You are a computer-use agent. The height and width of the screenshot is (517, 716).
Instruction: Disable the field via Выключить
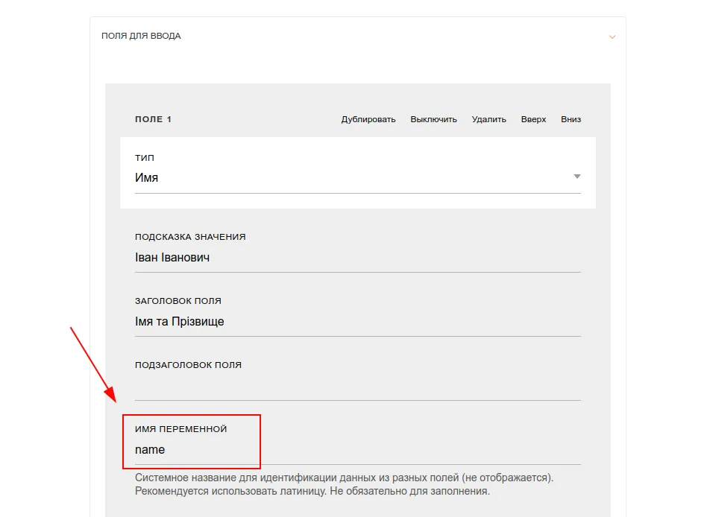(x=433, y=119)
